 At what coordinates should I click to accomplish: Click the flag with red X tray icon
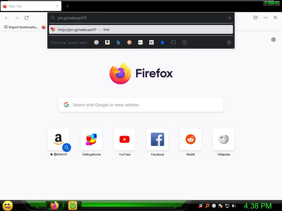click(221, 206)
